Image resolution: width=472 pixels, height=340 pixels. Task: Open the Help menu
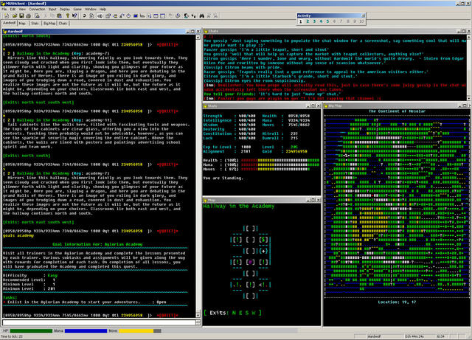click(x=103, y=10)
